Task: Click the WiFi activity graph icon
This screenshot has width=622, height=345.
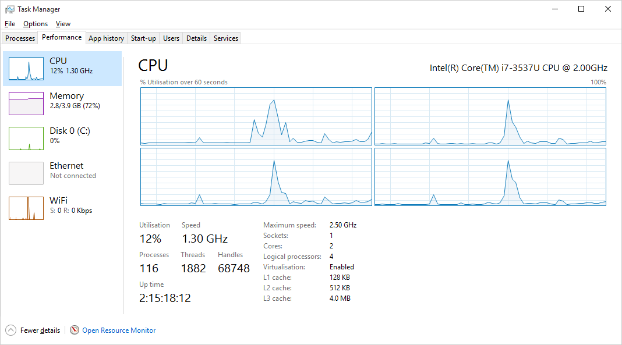Action: click(x=26, y=208)
